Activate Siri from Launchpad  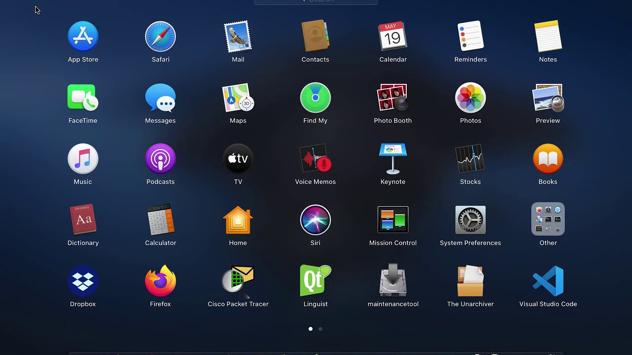pos(316,220)
